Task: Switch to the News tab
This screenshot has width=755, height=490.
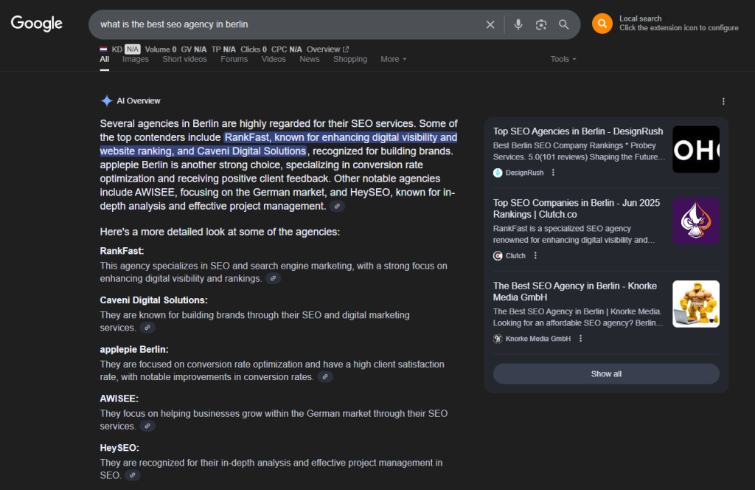Action: point(310,59)
